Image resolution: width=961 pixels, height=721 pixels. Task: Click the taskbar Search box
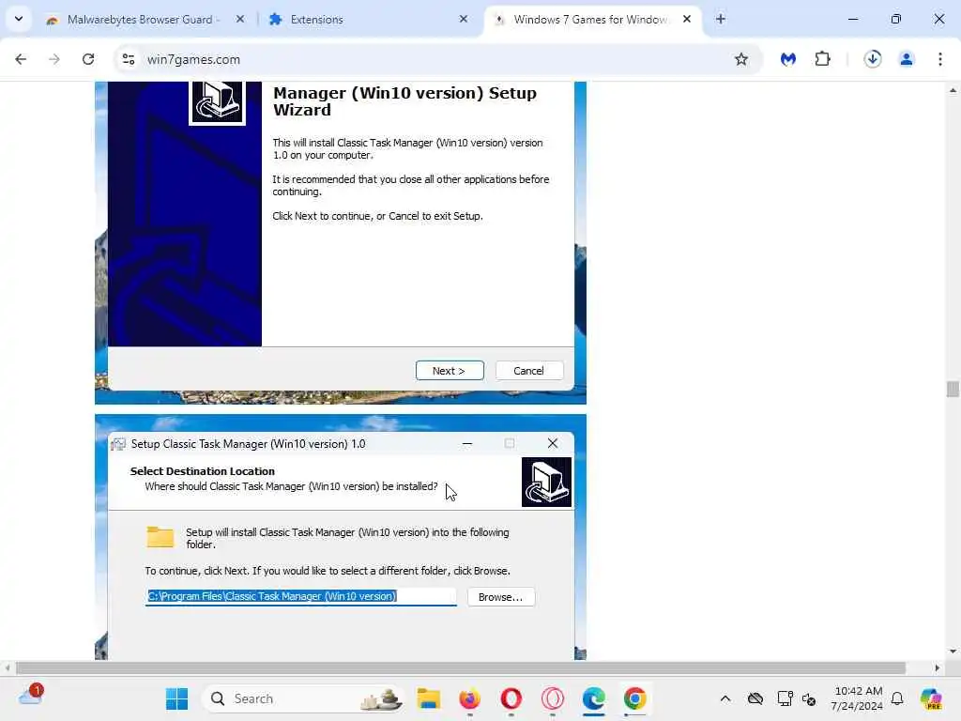[x=304, y=698]
